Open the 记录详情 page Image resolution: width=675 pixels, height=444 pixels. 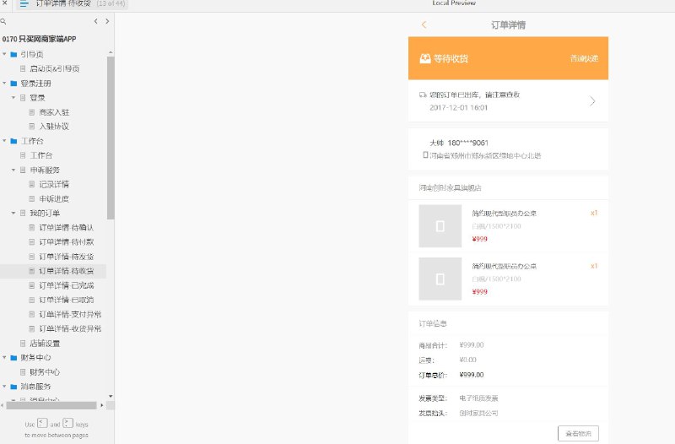pos(54,184)
